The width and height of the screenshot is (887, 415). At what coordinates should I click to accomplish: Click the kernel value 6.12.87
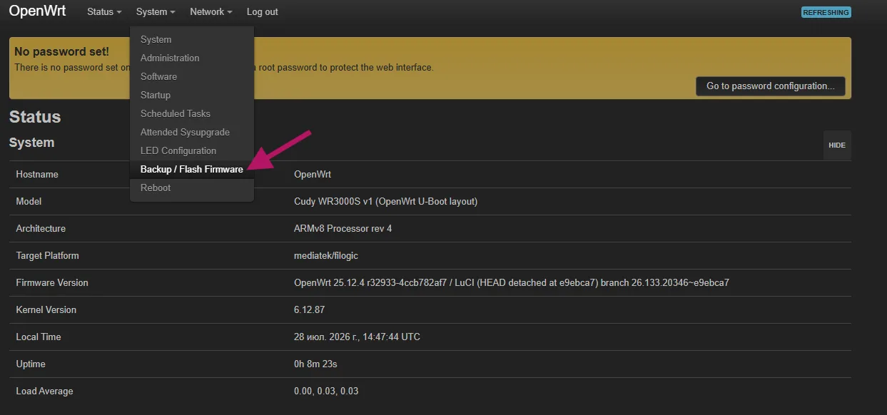click(x=310, y=310)
